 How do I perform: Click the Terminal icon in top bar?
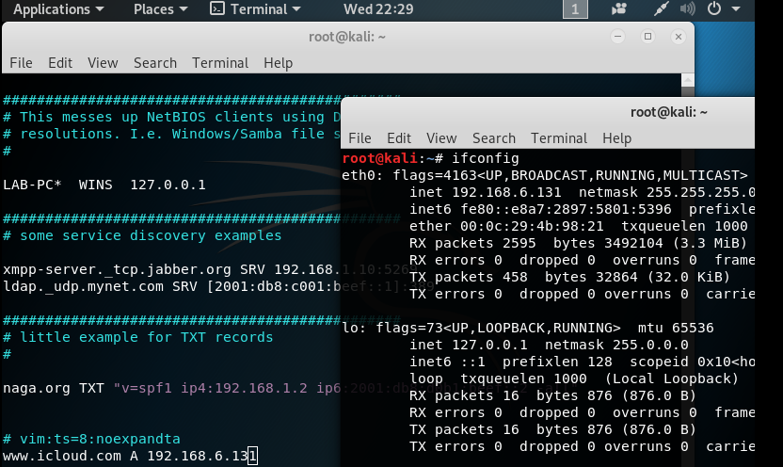(x=217, y=8)
